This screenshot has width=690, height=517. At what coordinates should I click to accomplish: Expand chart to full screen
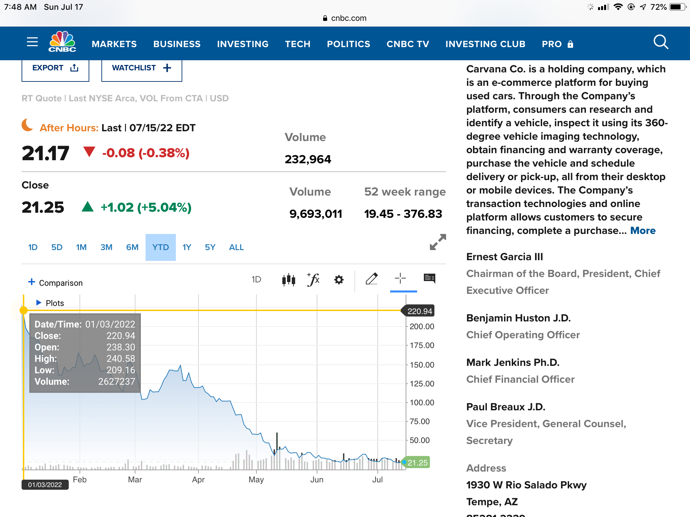click(x=438, y=242)
